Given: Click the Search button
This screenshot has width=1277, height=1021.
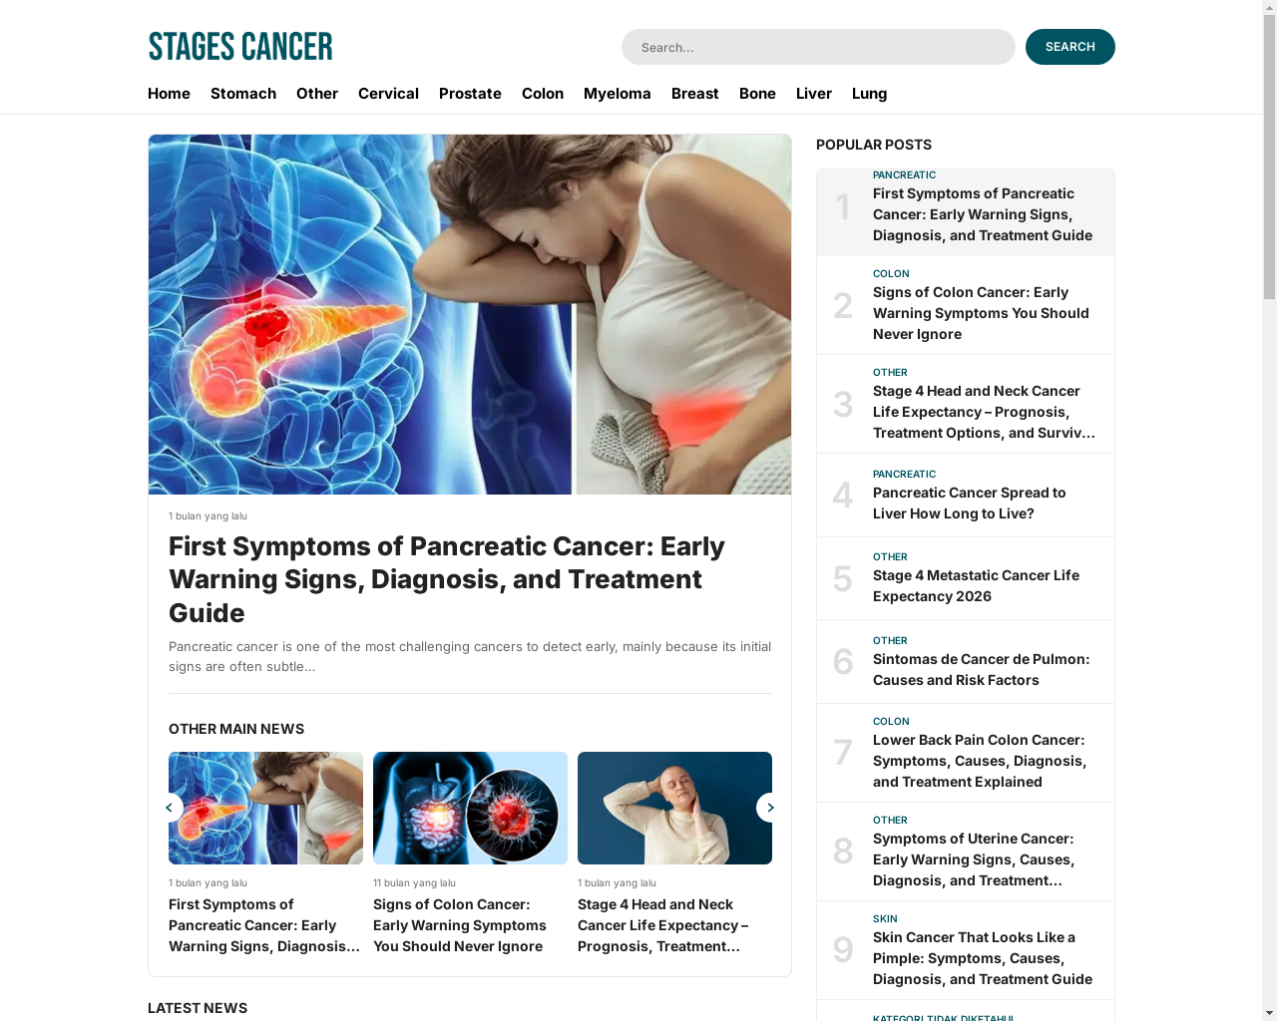Looking at the screenshot, I should 1070,47.
